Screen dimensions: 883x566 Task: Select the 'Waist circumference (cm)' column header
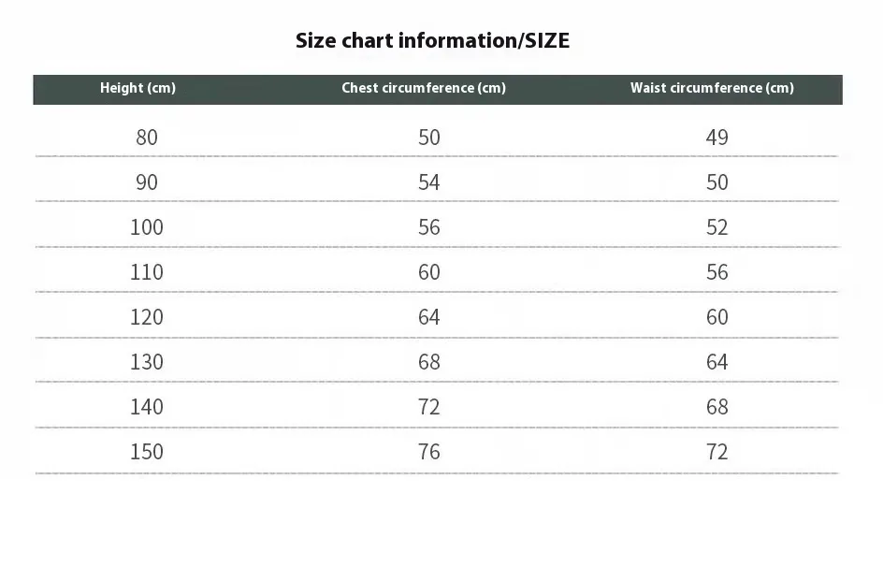pyautogui.click(x=712, y=88)
